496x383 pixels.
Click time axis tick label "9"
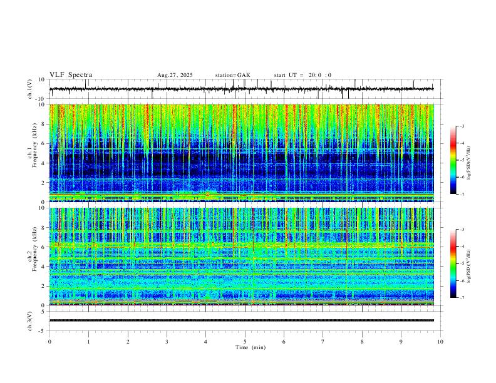coord(401,342)
